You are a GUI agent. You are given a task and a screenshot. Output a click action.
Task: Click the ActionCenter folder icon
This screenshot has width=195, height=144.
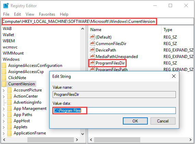10,96
